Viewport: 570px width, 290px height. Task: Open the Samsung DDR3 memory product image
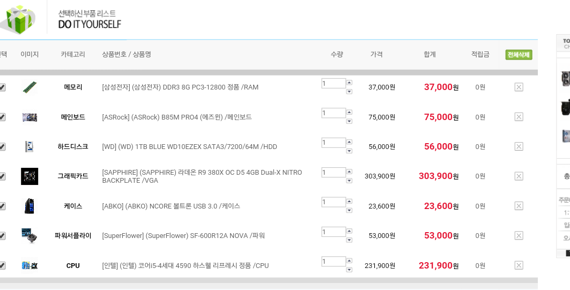pyautogui.click(x=29, y=87)
